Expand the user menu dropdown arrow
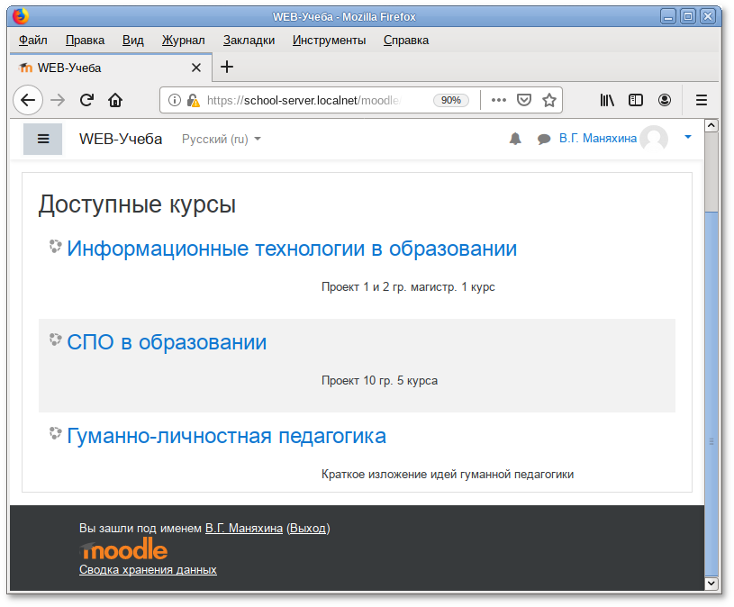The image size is (734, 607). point(688,137)
